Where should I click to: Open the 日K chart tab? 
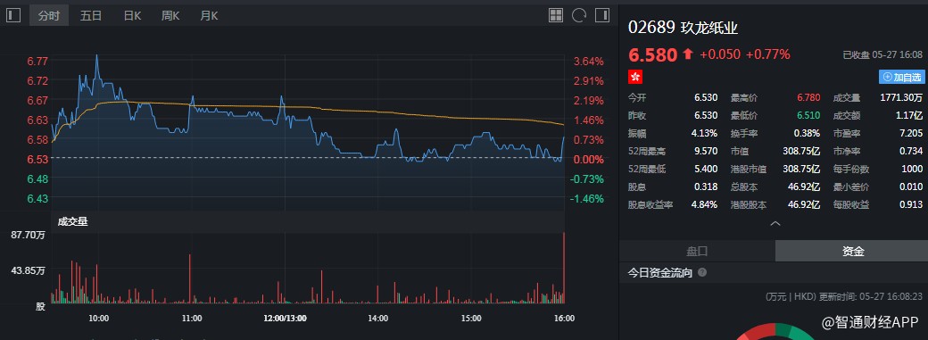(x=132, y=16)
